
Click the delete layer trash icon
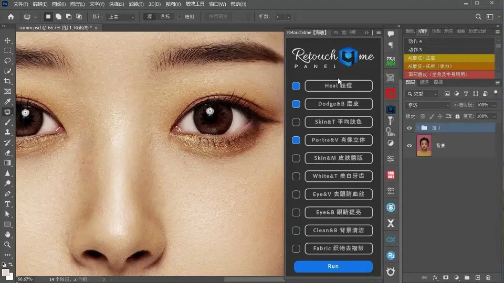point(488,277)
